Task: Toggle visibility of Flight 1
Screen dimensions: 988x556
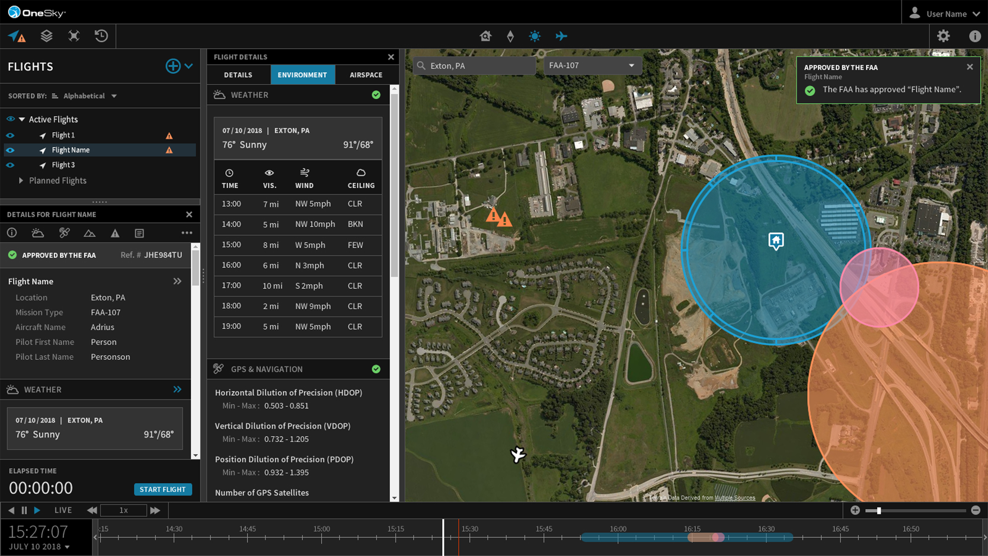Action: [x=10, y=135]
